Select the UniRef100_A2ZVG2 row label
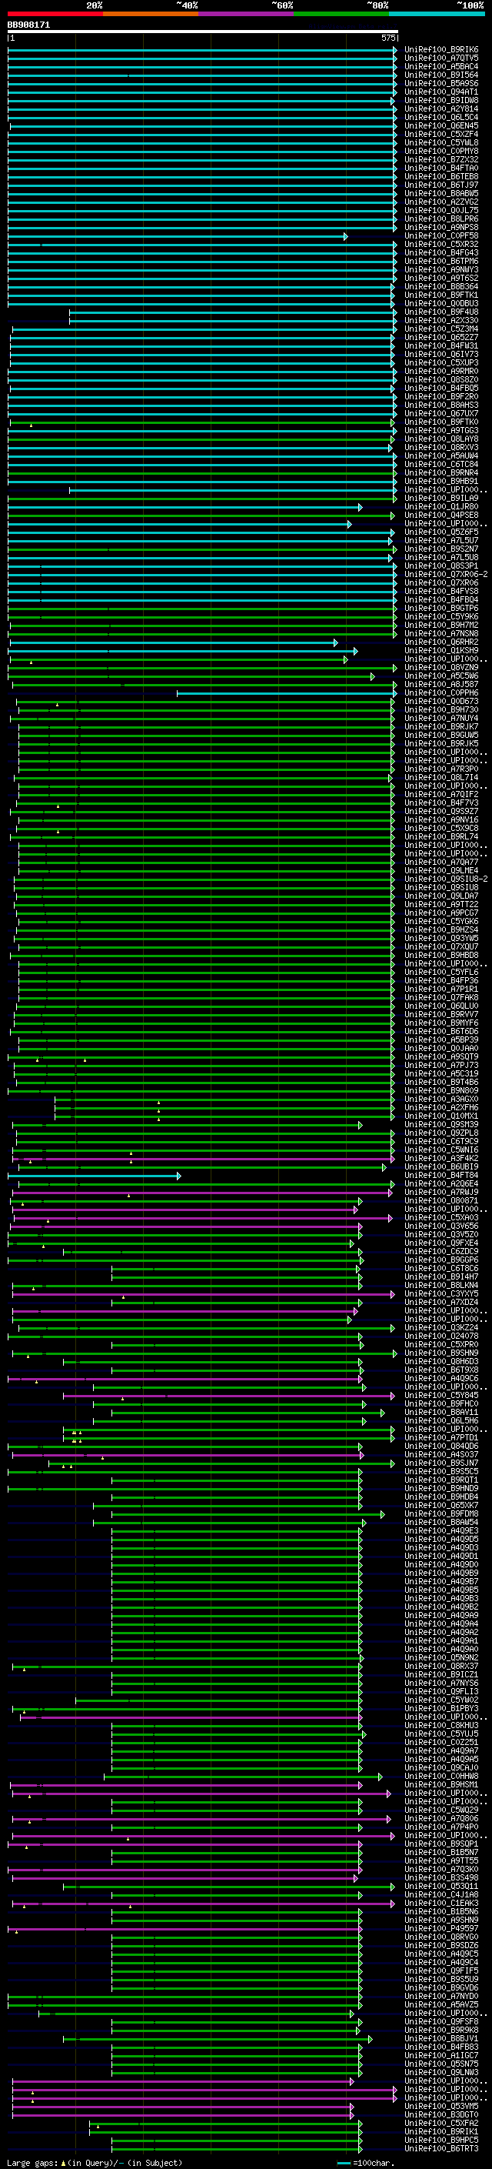The height and width of the screenshot is (2169, 492). [441, 202]
